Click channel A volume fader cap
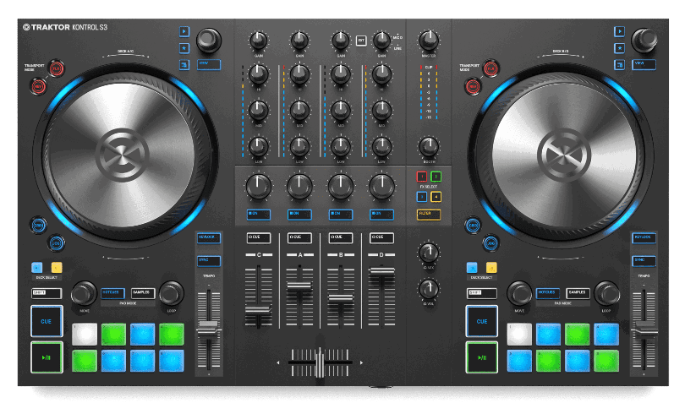685x403 pixels. [x=299, y=287]
